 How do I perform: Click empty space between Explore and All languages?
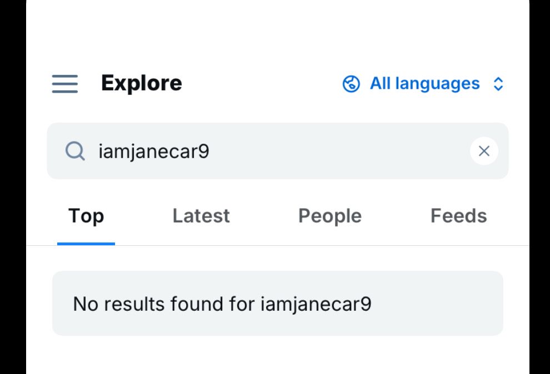point(261,84)
